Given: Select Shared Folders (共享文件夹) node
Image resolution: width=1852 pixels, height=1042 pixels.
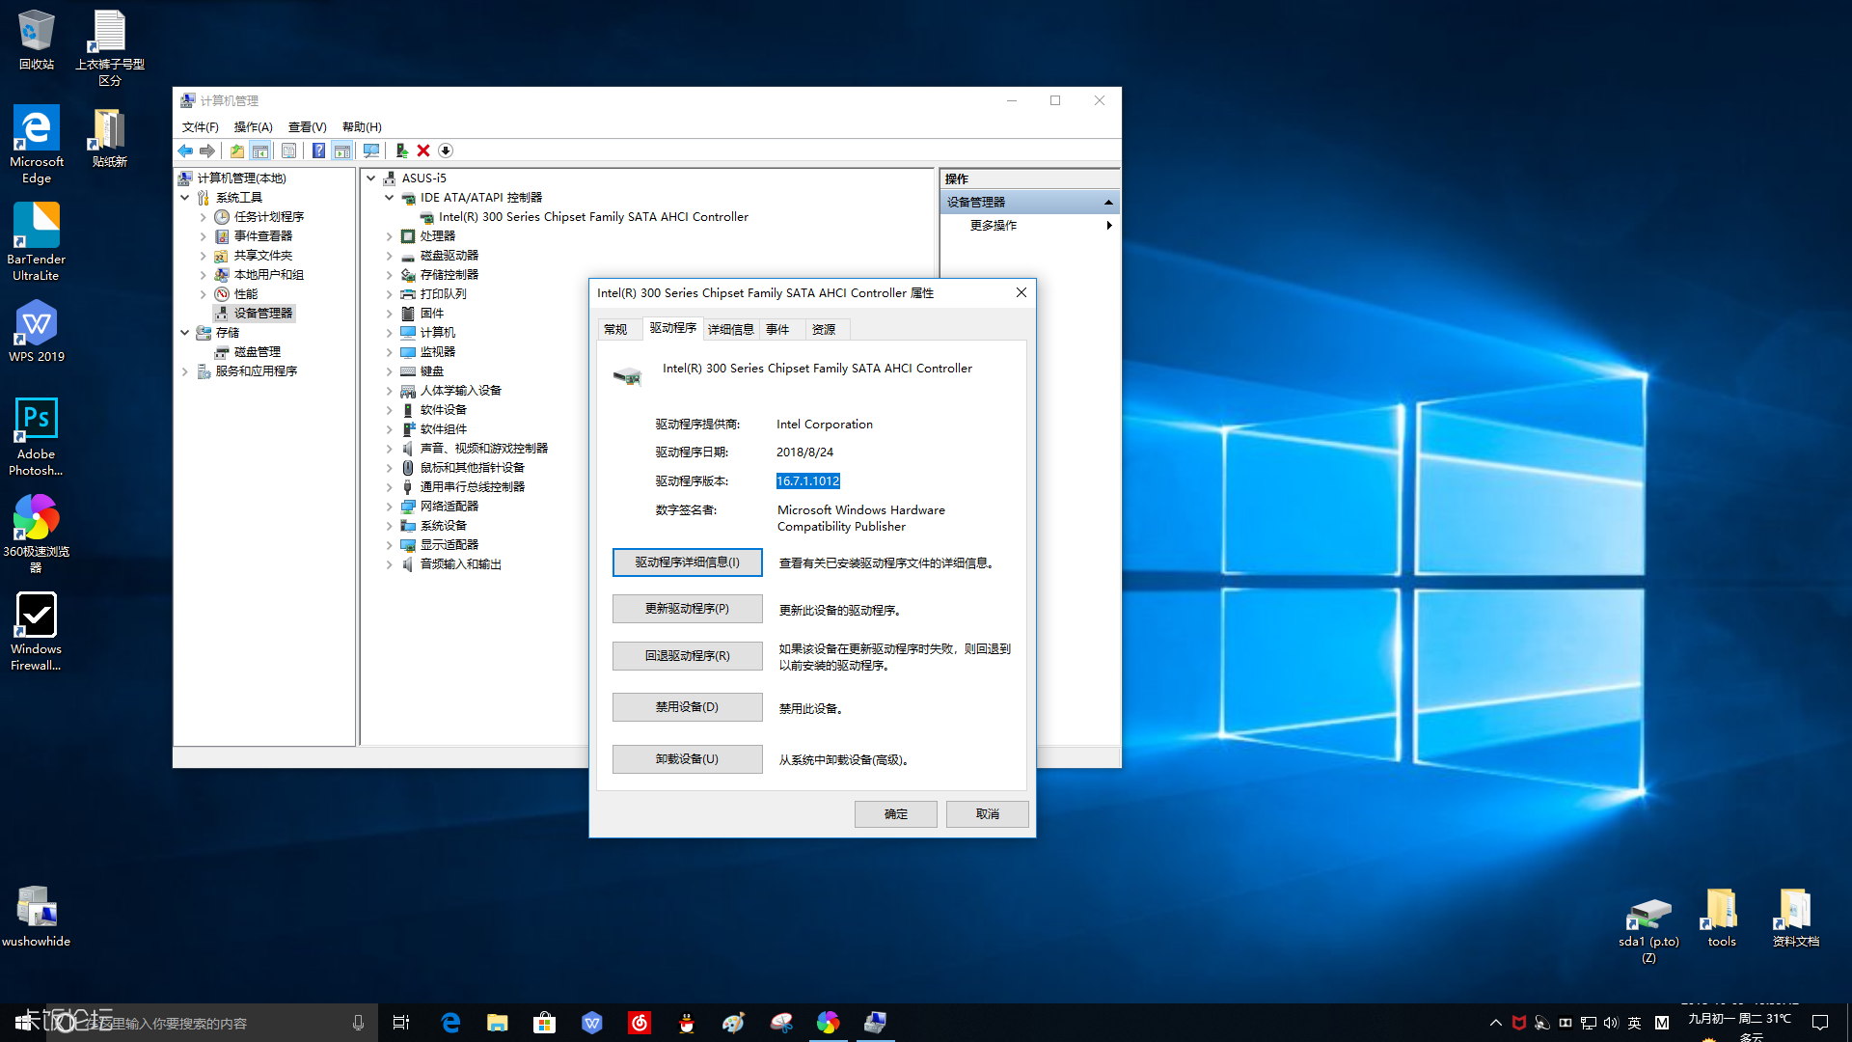Looking at the screenshot, I should pyautogui.click(x=262, y=256).
